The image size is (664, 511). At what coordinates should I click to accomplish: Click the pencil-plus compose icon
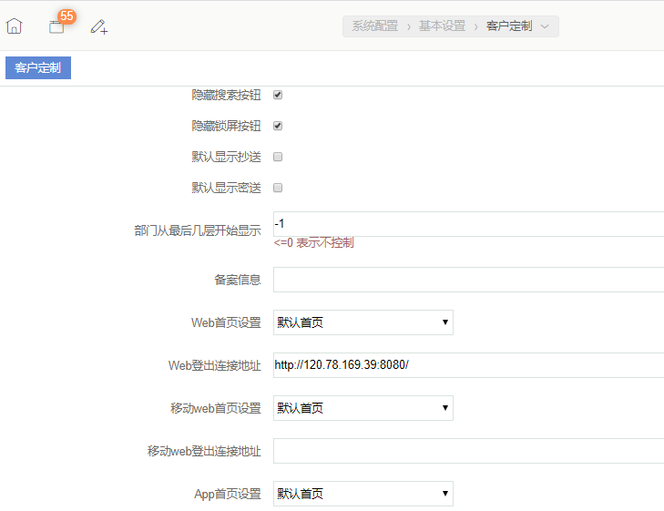pos(99,27)
